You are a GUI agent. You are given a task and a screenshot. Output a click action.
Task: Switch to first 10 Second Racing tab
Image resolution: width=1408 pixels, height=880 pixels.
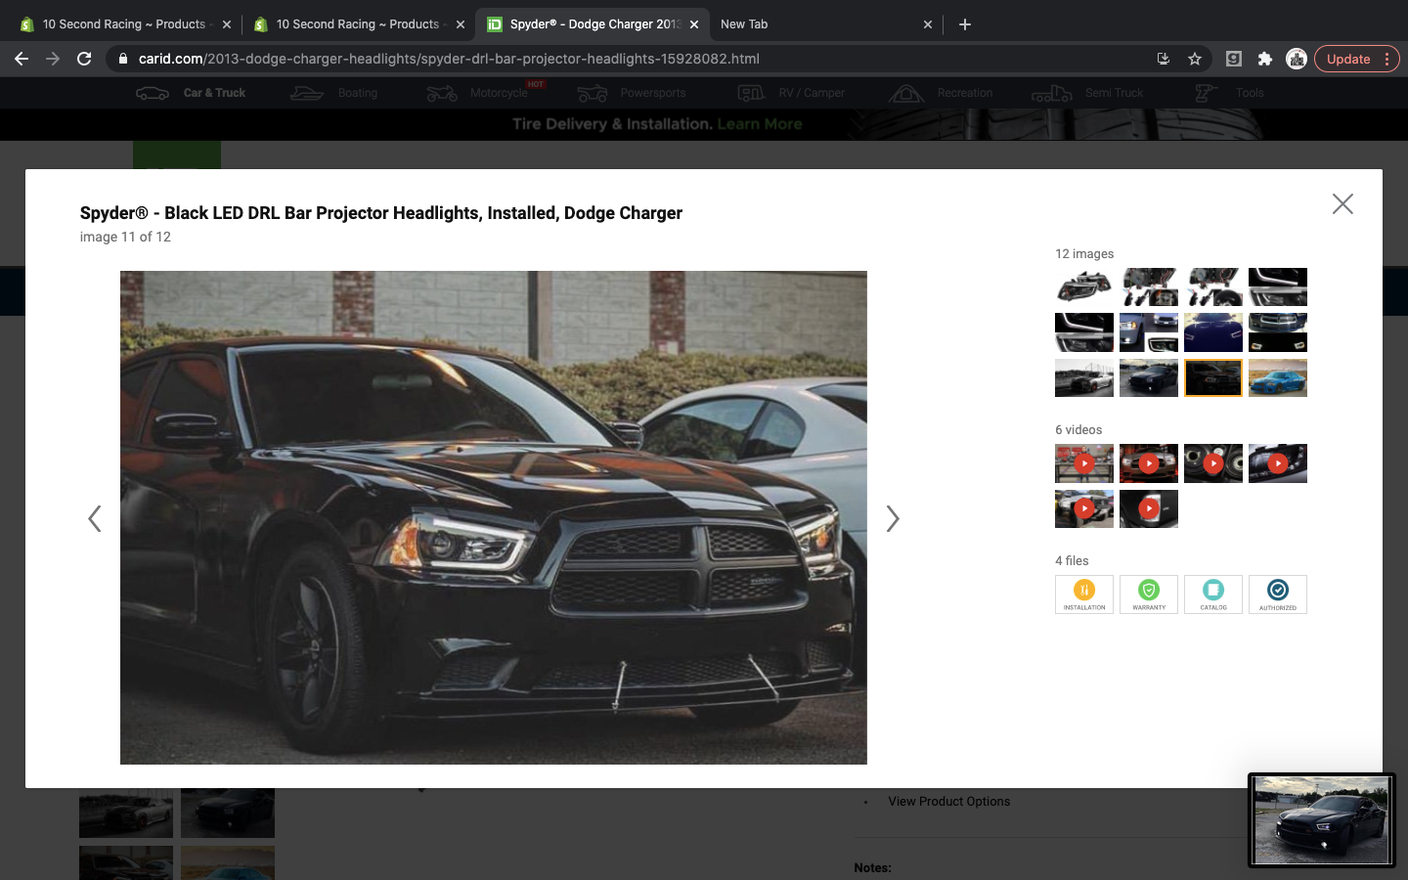(123, 24)
